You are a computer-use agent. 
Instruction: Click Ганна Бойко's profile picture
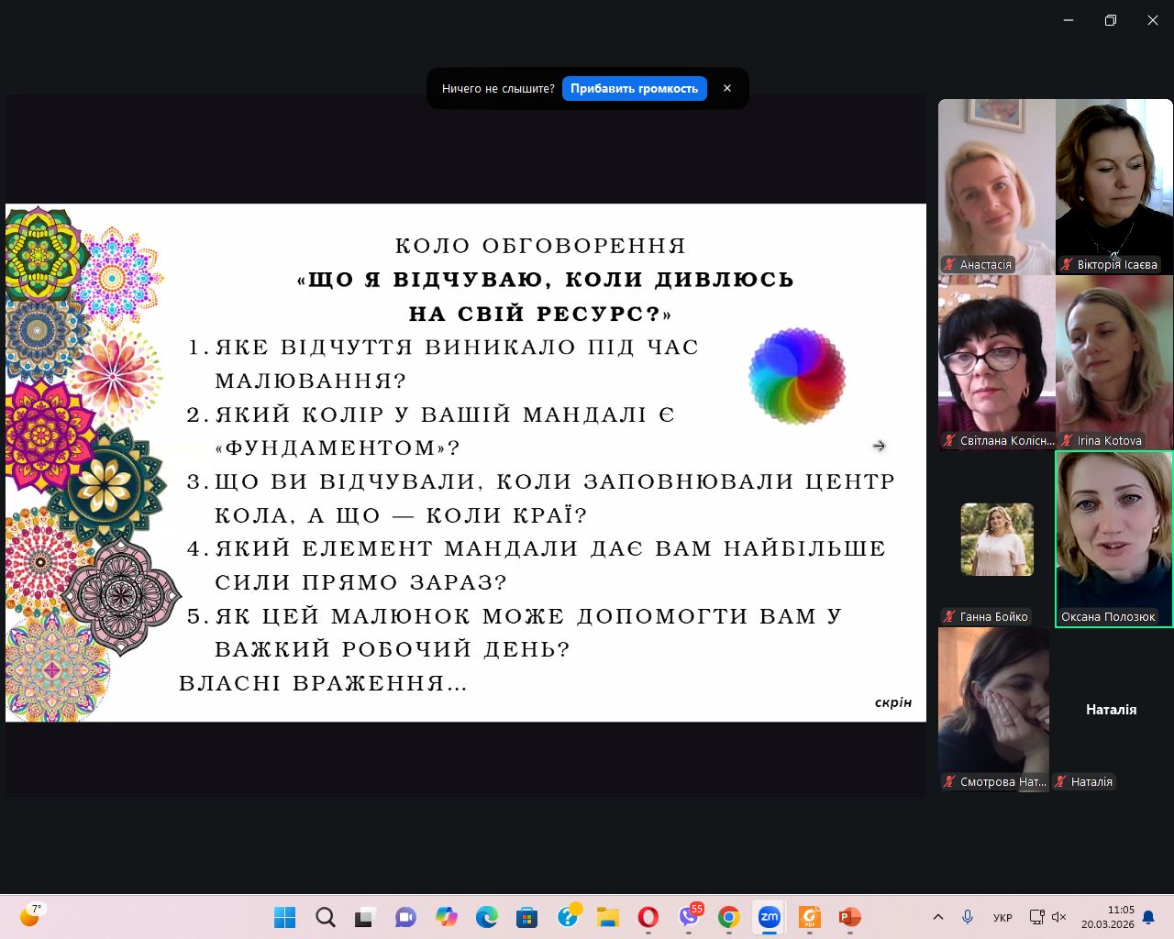click(x=996, y=539)
